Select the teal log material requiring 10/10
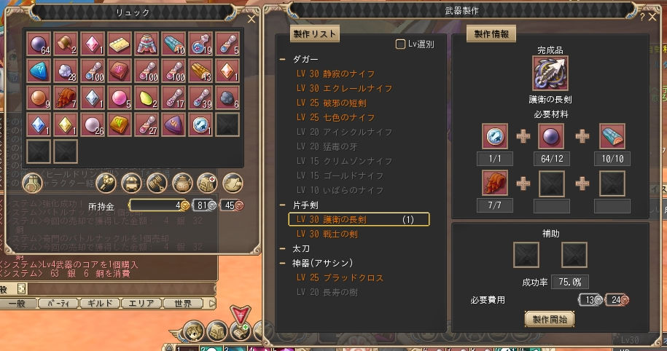This screenshot has width=667, height=351. [612, 136]
